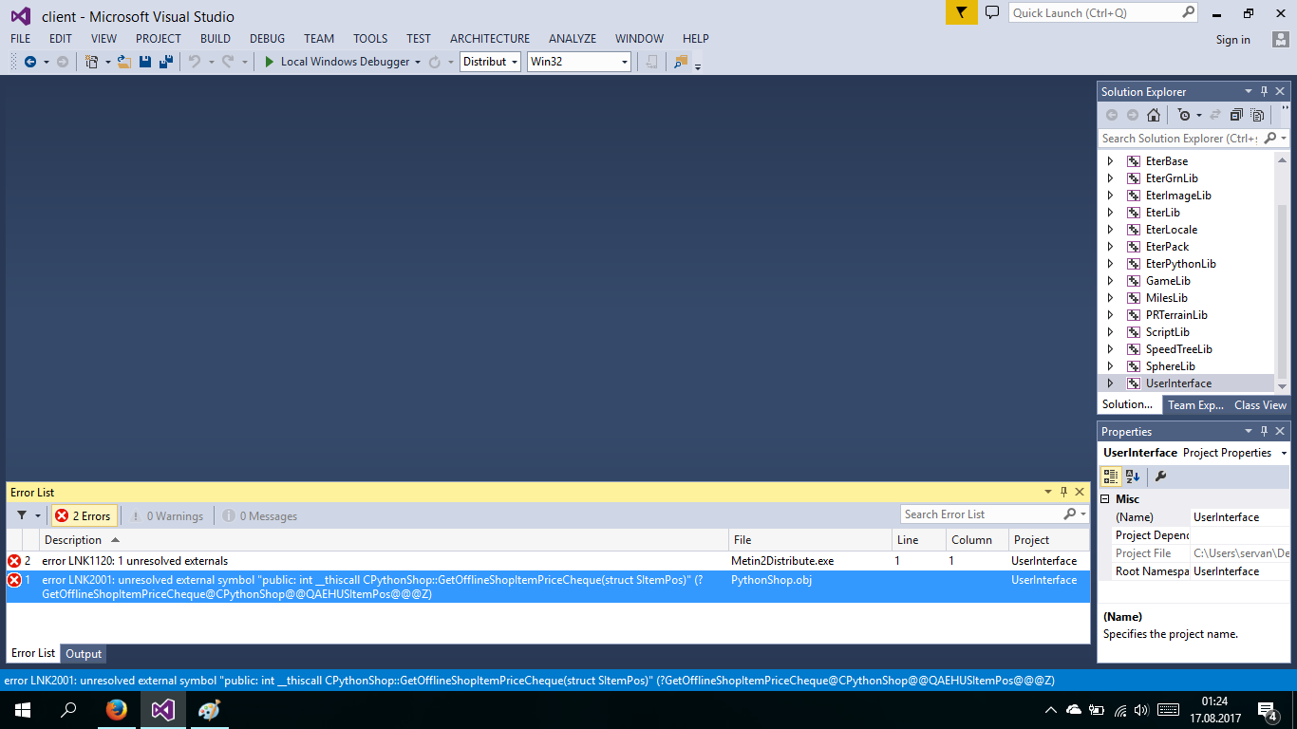Screen dimensions: 1297x729
Task: Open the Distribute configuration dropdown
Action: [x=490, y=62]
